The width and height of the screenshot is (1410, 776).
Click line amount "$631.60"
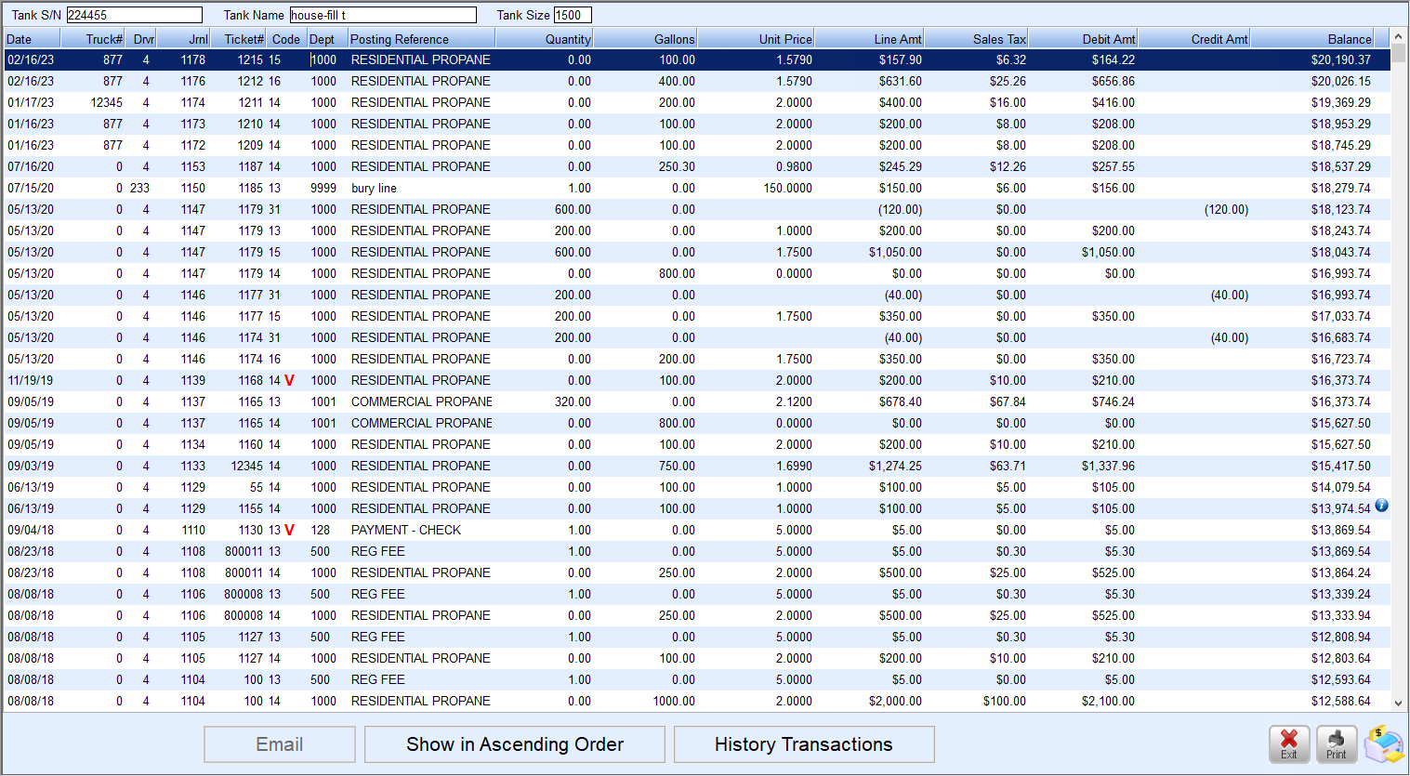pos(901,81)
